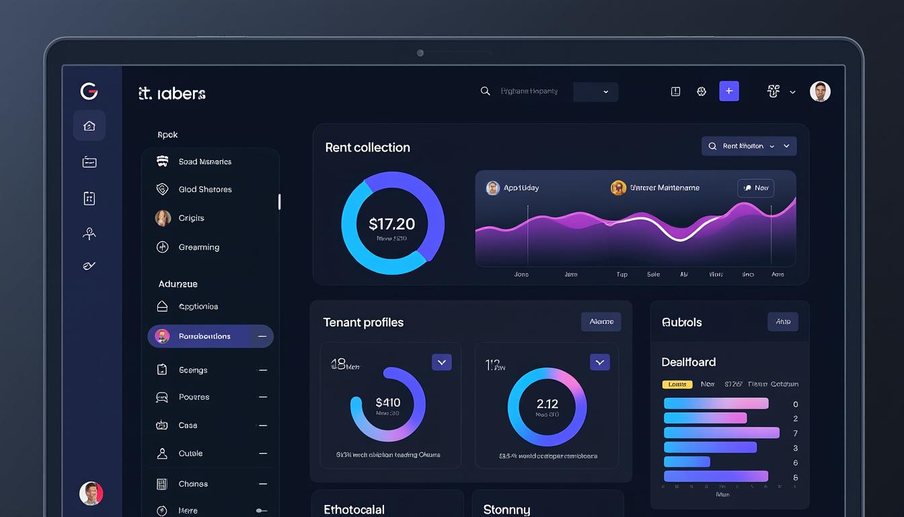The image size is (904, 517).
Task: Collapse the Romabontions row using its minus
Action: pyautogui.click(x=262, y=337)
